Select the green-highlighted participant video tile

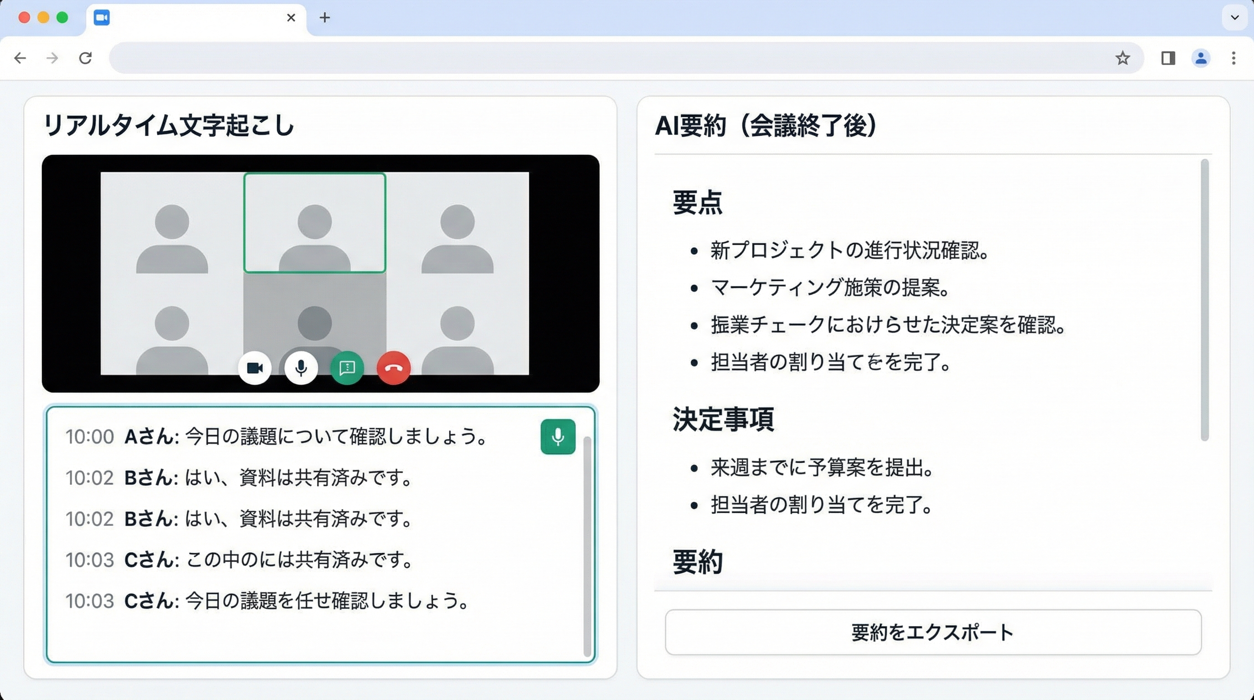314,222
